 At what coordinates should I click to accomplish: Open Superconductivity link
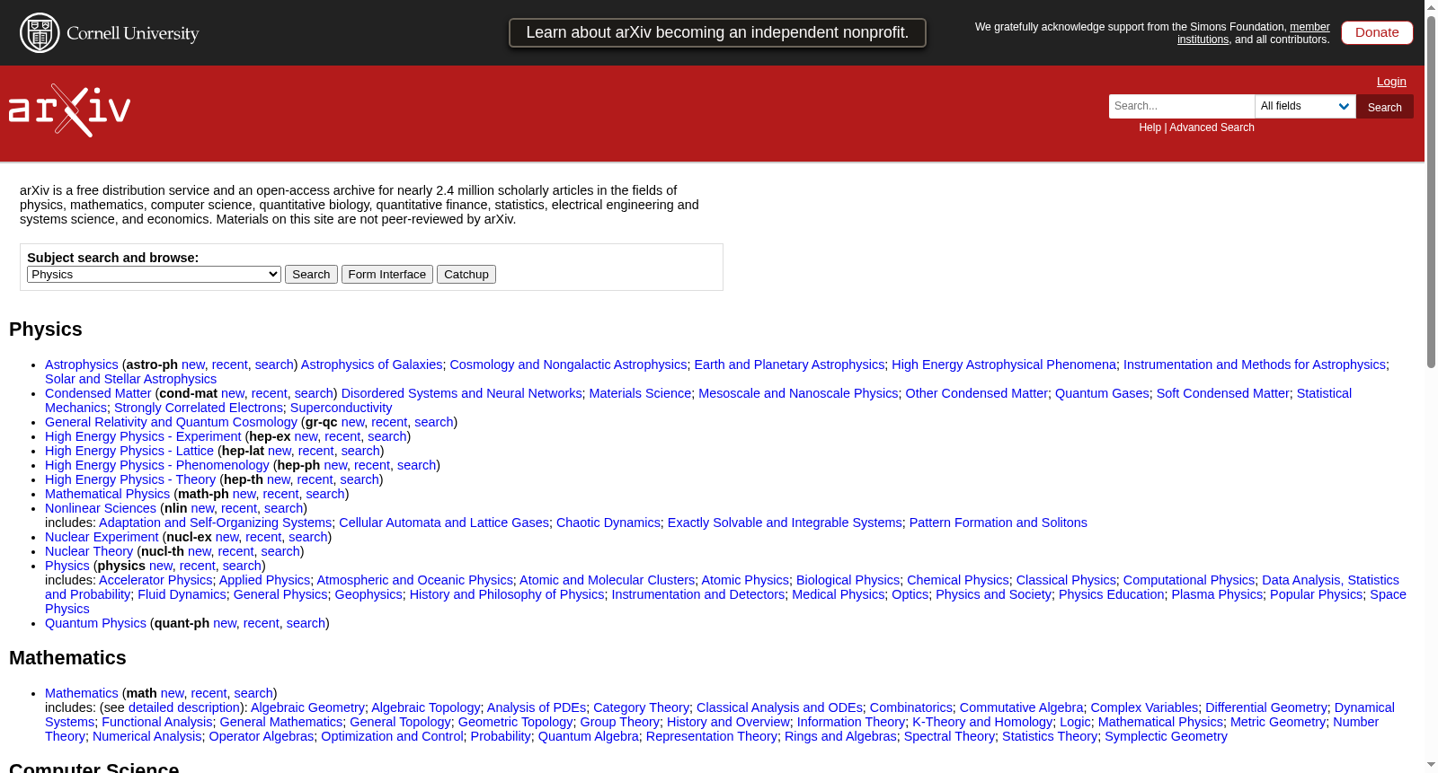342,408
